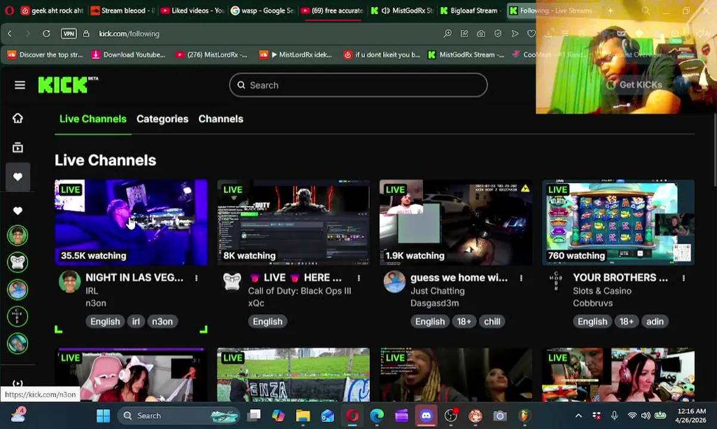Switch to Liked videos YouTube tab
717x429 pixels.
(x=193, y=11)
